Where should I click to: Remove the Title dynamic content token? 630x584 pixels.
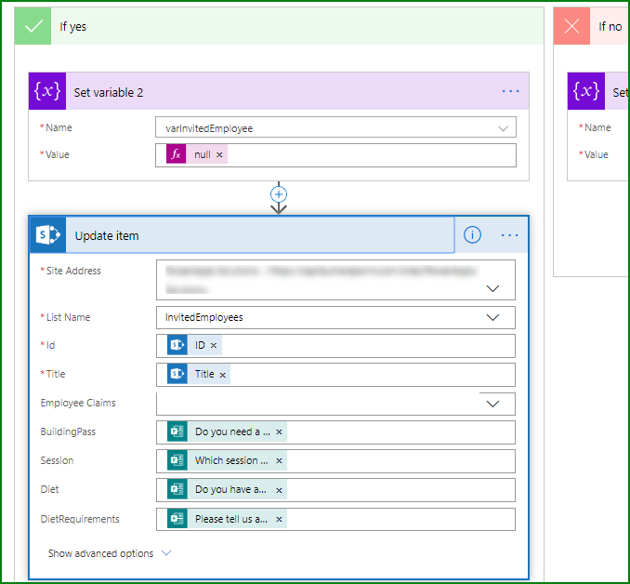click(x=223, y=375)
